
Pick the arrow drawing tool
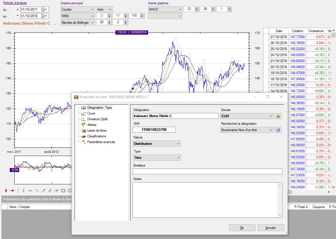click(x=43, y=190)
